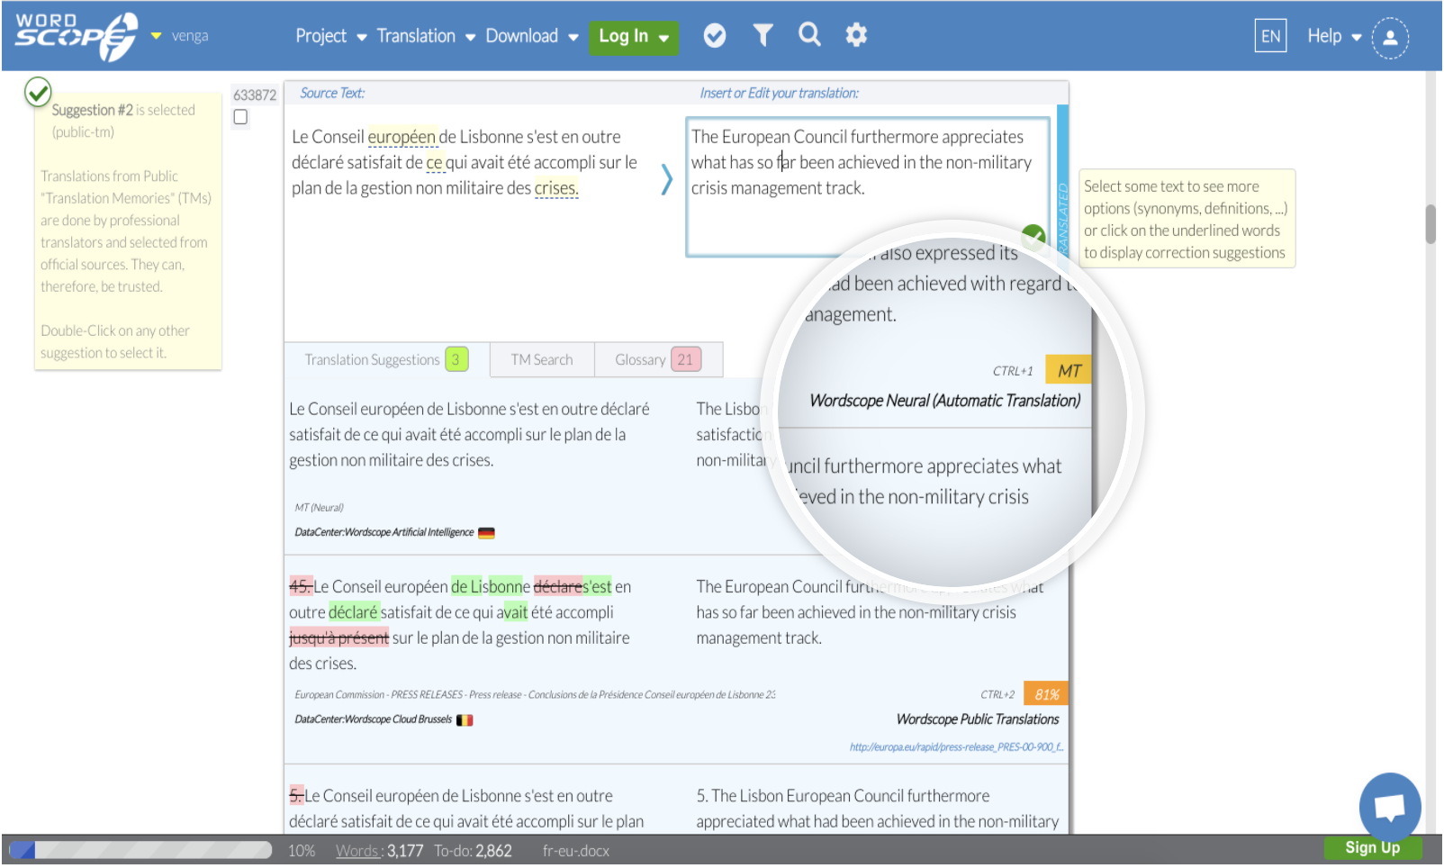Click the green checkmark on the translation editor
1444x868 pixels.
[x=1034, y=237]
